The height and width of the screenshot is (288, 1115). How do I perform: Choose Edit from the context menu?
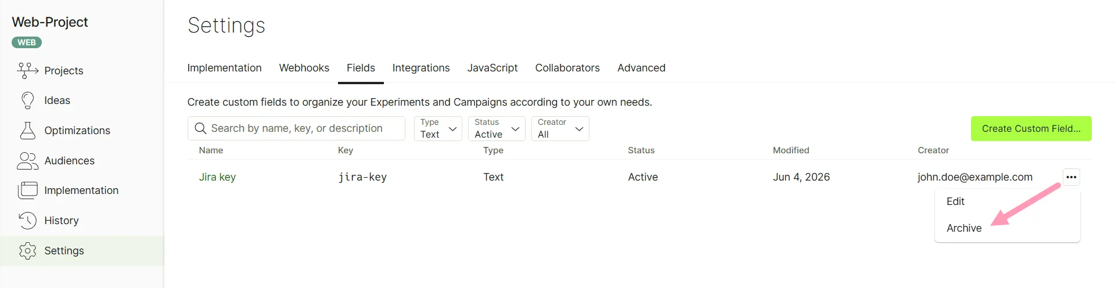click(x=955, y=201)
